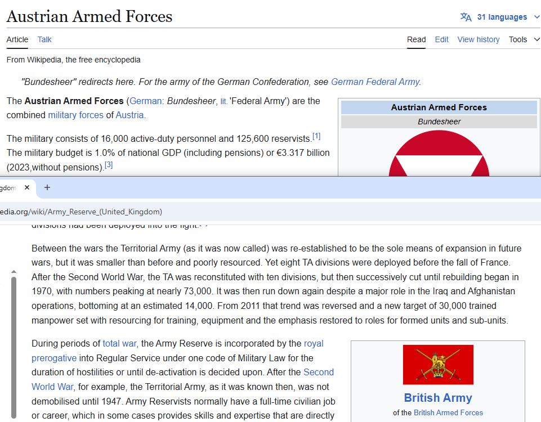Open a new browser tab

tap(47, 187)
